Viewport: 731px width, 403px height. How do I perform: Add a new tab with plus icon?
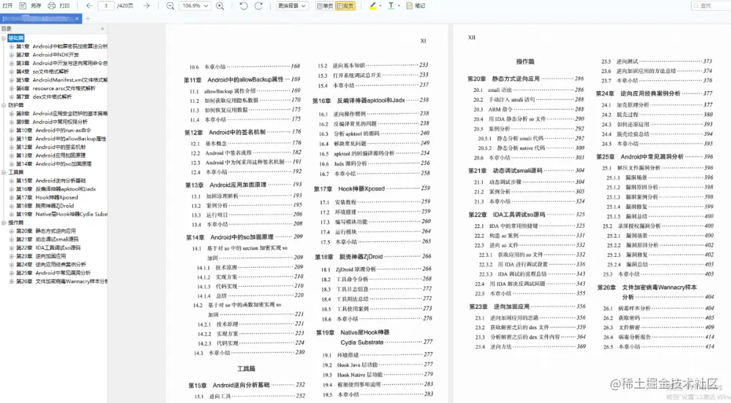coord(87,19)
